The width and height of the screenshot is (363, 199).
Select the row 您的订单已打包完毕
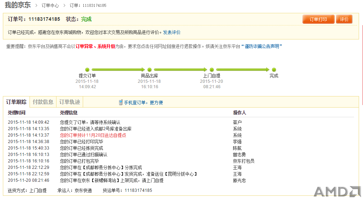(x=181, y=161)
